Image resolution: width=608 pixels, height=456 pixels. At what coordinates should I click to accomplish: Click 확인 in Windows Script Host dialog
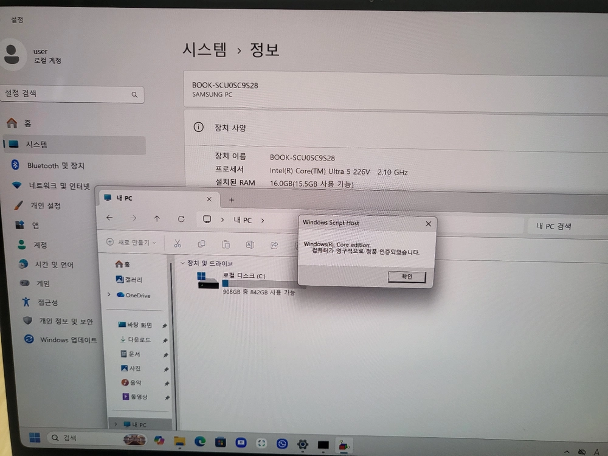407,277
